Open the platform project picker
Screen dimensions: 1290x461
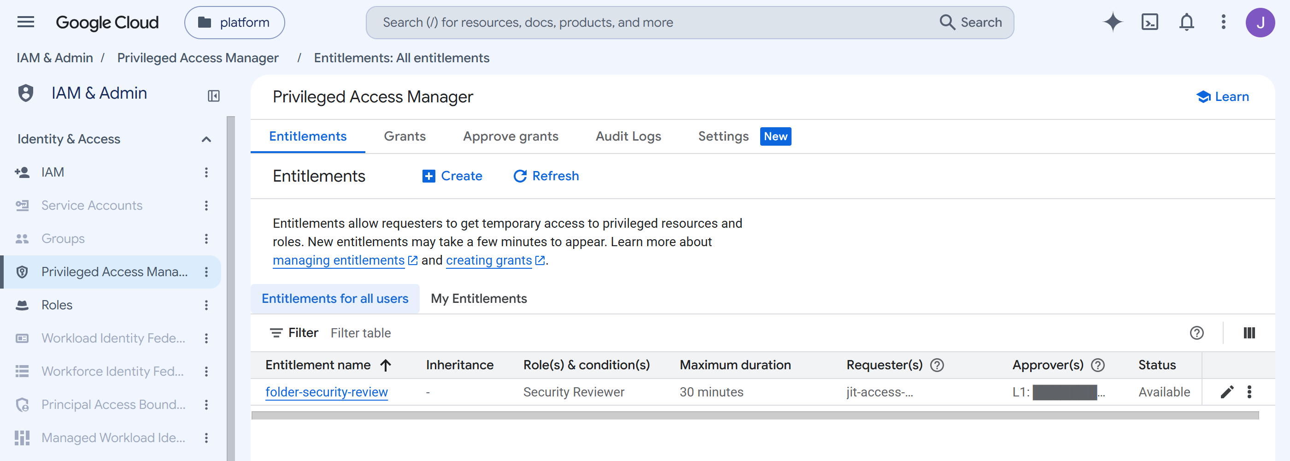click(x=235, y=23)
